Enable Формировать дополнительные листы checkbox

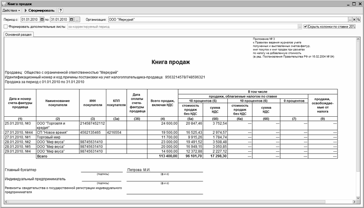point(5,27)
